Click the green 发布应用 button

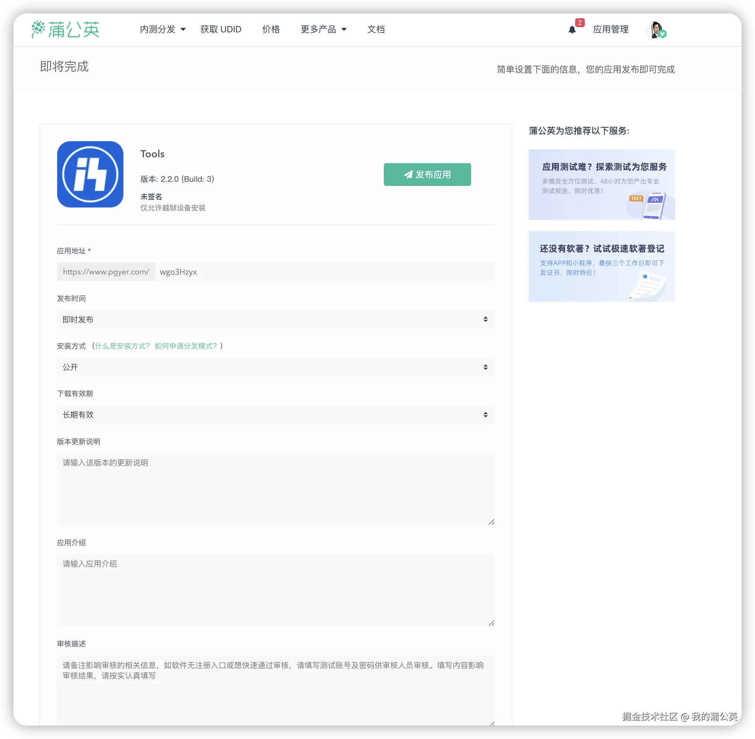427,175
